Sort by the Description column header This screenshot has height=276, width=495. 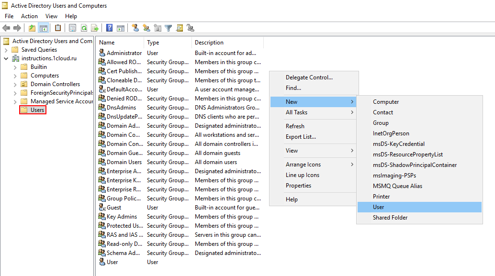point(209,43)
